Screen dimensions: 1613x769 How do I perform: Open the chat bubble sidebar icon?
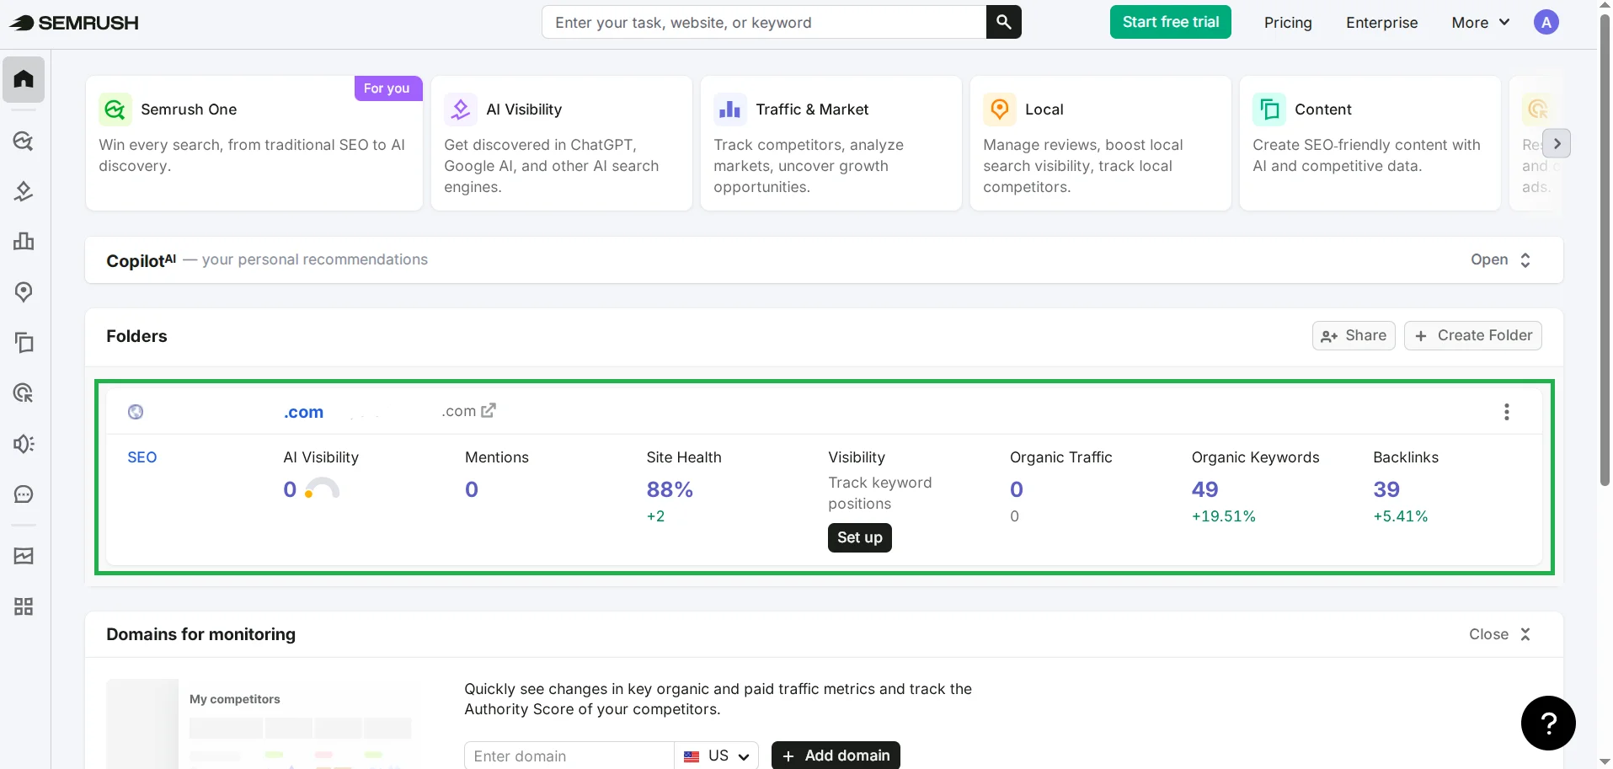pos(24,494)
